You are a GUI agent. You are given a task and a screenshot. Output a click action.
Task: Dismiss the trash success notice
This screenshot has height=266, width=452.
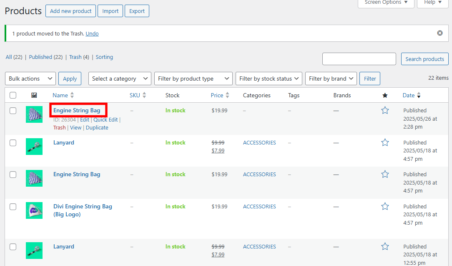pos(439,33)
